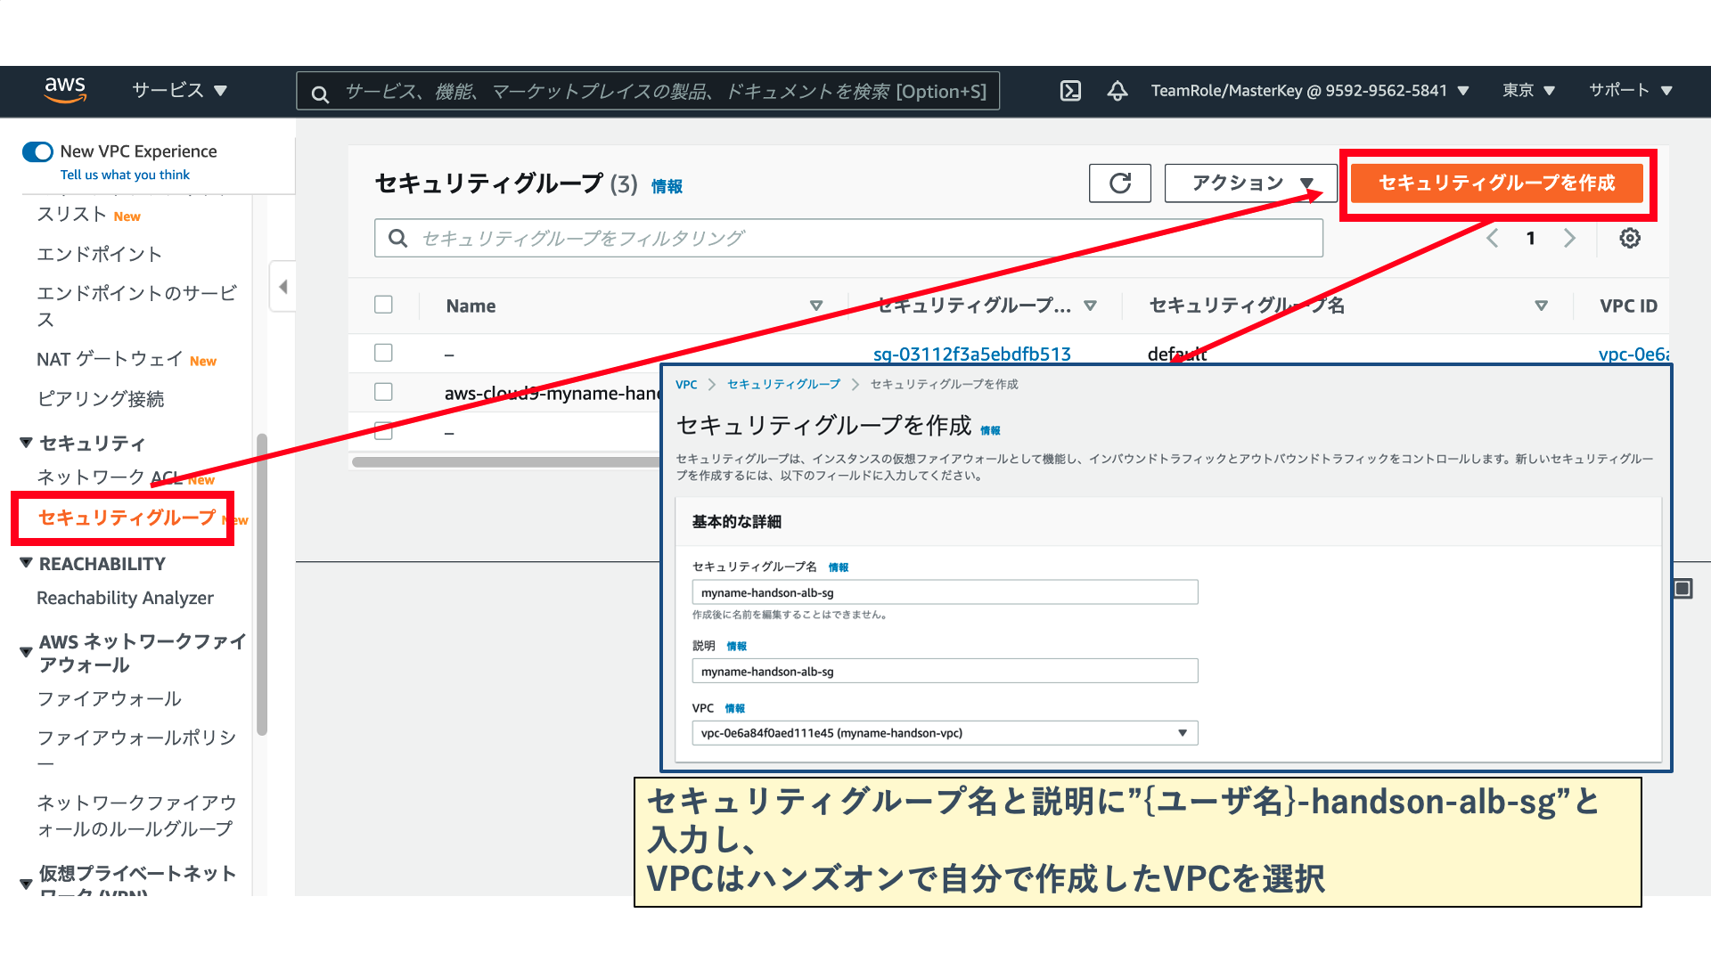Click the VPC ID column header

(x=1628, y=306)
